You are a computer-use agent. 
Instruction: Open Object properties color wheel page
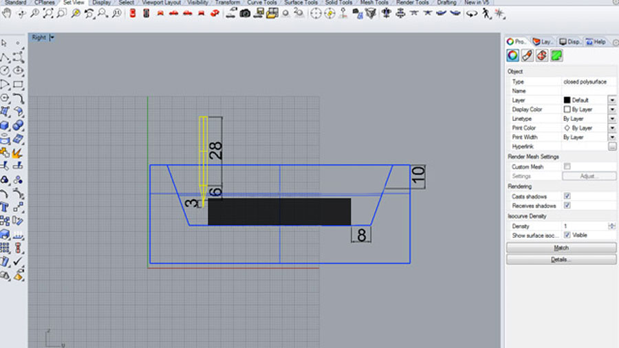pyautogui.click(x=513, y=56)
